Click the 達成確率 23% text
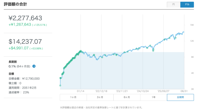This screenshot has height=110, width=197. pos(19,92)
